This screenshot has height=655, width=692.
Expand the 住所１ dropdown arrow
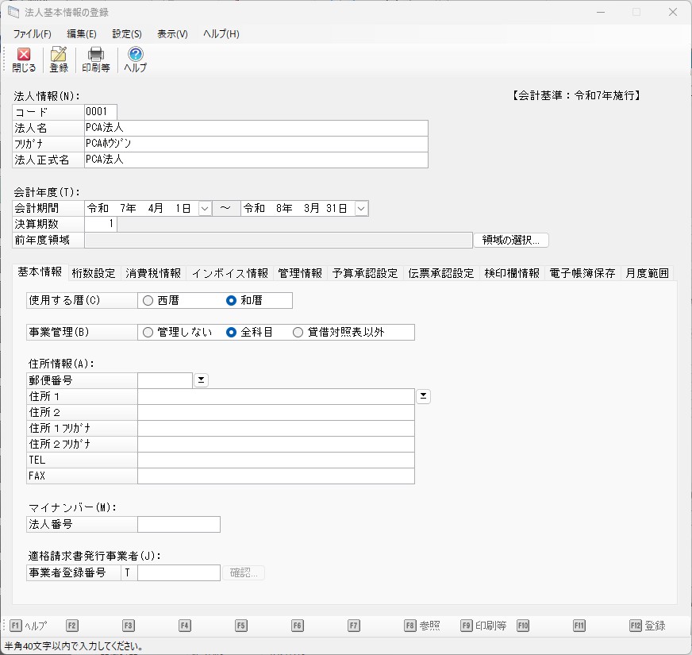click(x=423, y=396)
